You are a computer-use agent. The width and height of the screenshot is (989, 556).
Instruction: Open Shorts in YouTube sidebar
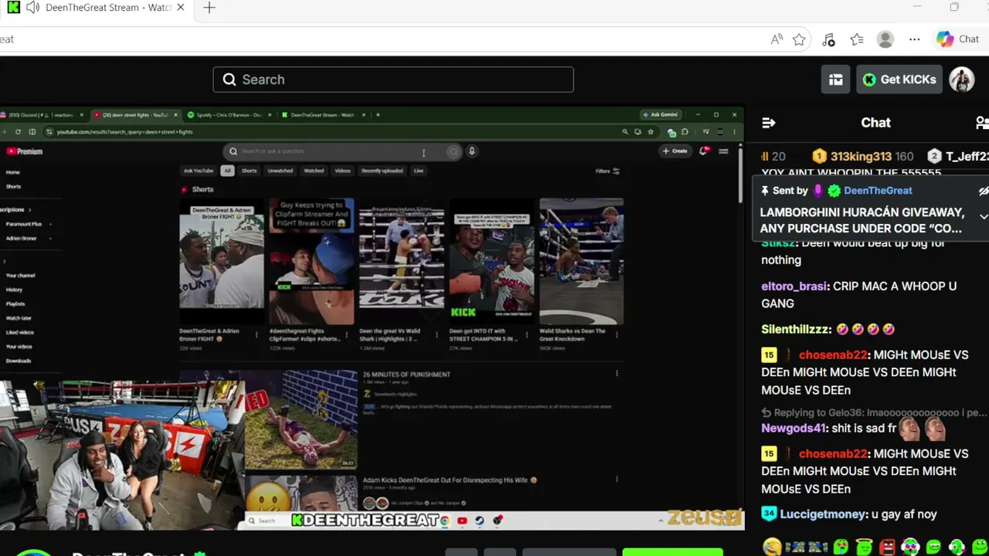[14, 186]
